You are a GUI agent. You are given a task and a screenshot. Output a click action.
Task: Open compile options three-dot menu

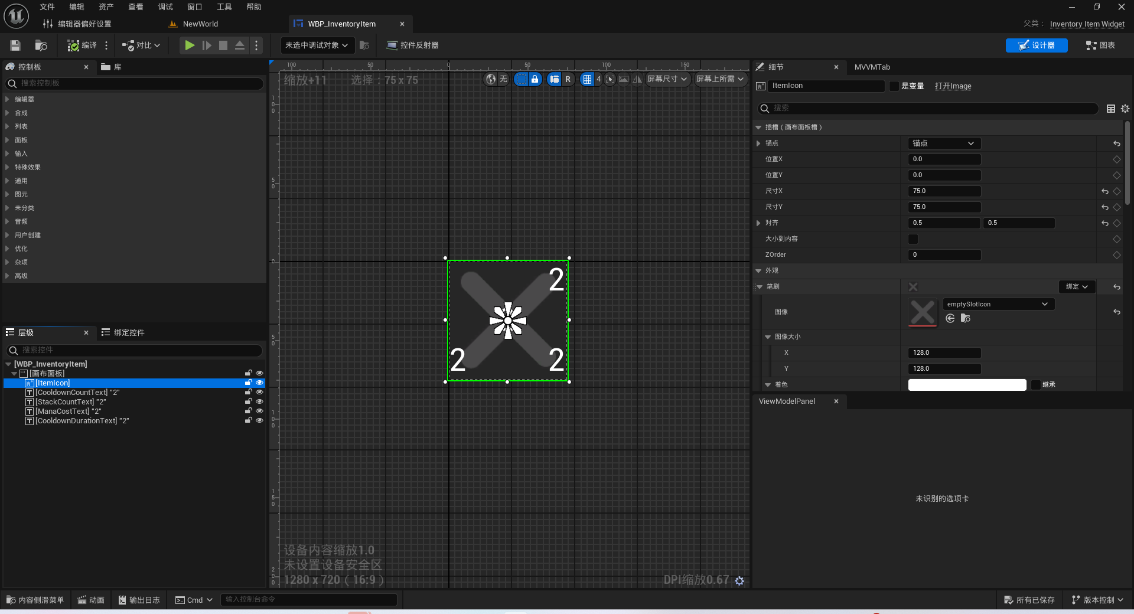click(x=106, y=45)
